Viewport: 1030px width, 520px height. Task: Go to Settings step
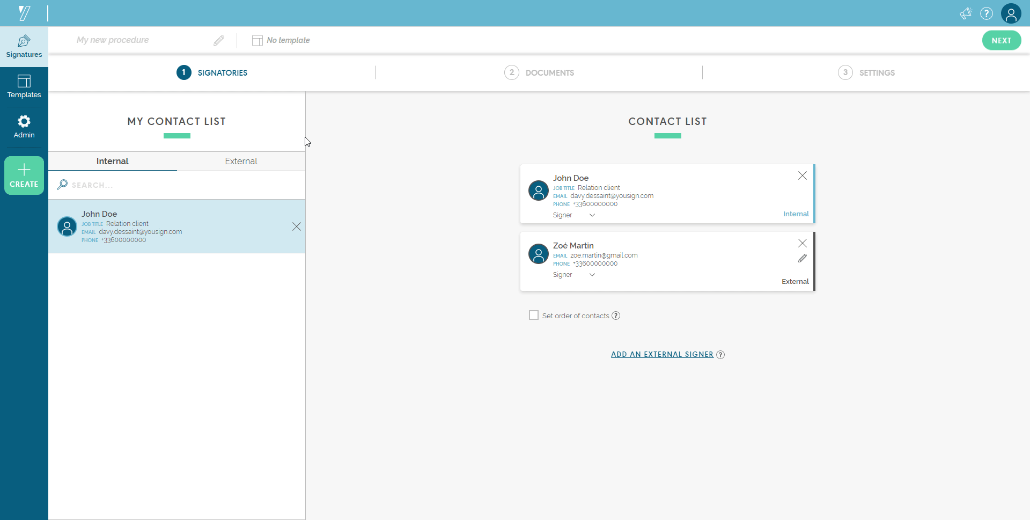866,72
